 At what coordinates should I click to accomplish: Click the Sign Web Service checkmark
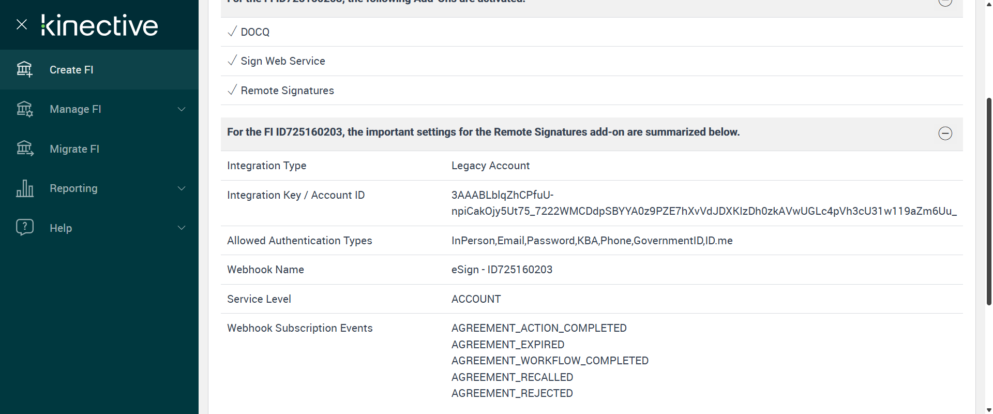[x=232, y=61]
